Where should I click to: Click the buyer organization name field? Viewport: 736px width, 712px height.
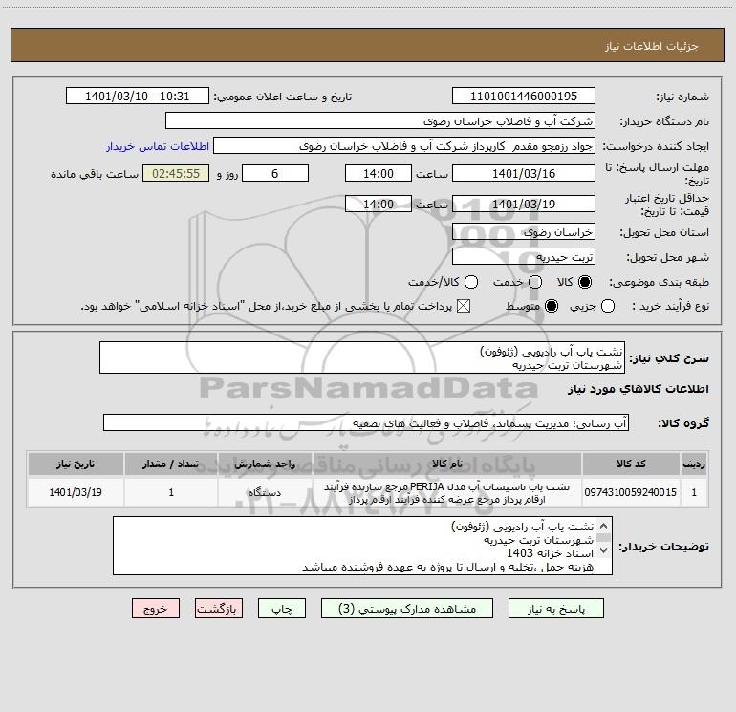pyautogui.click(x=380, y=121)
